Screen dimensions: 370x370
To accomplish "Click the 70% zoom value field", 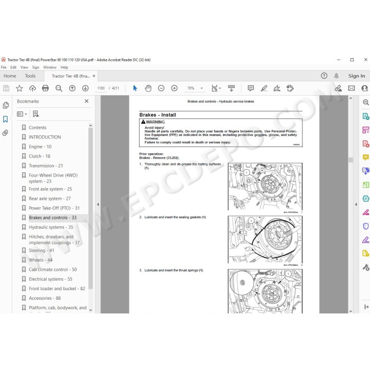I will [191, 88].
